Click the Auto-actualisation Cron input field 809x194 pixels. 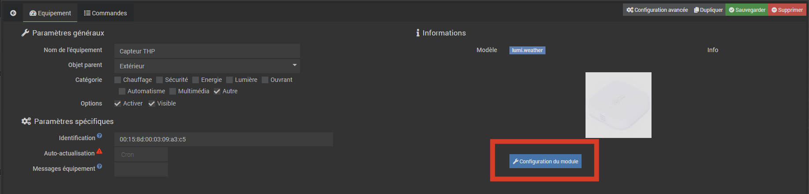[x=141, y=155]
